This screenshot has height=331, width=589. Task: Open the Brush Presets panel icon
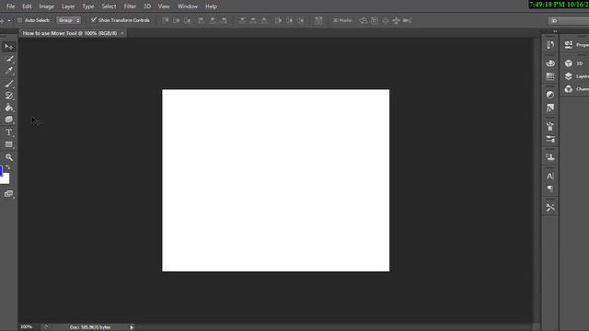pyautogui.click(x=550, y=139)
